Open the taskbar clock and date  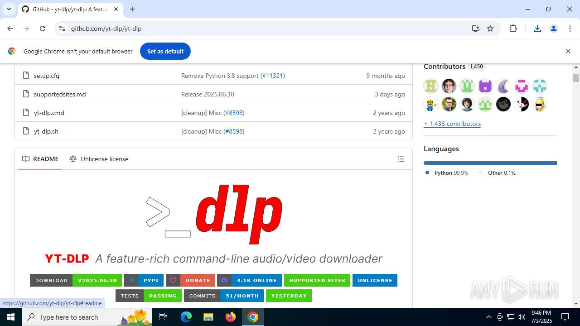tap(541, 317)
